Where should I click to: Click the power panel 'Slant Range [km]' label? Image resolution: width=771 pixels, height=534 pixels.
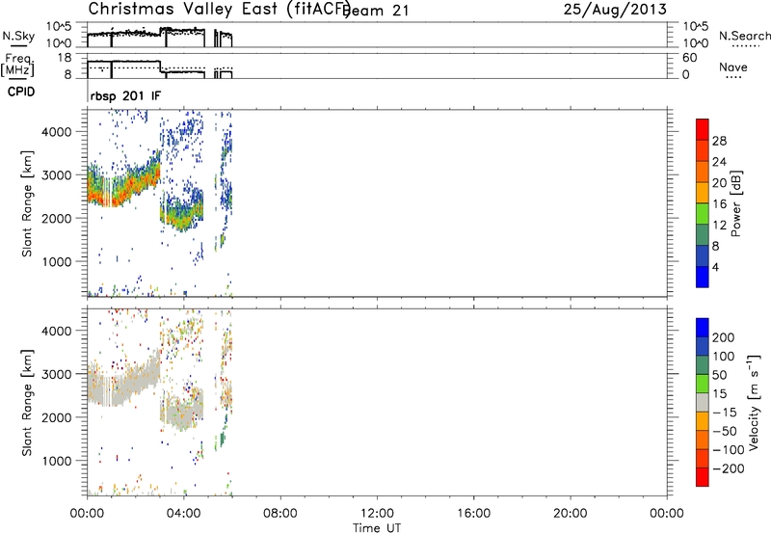click(x=27, y=203)
